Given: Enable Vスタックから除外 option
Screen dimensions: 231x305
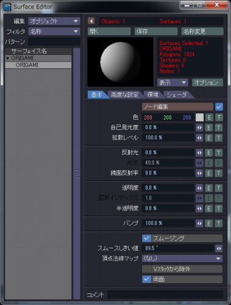Looking at the screenshot, I should (182, 269).
